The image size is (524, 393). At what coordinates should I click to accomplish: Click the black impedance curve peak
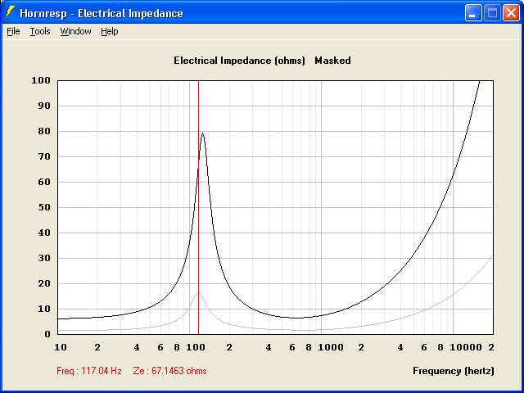click(202, 133)
